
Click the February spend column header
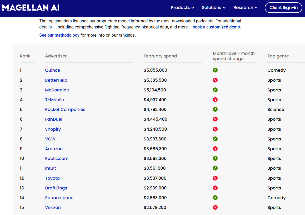point(160,56)
